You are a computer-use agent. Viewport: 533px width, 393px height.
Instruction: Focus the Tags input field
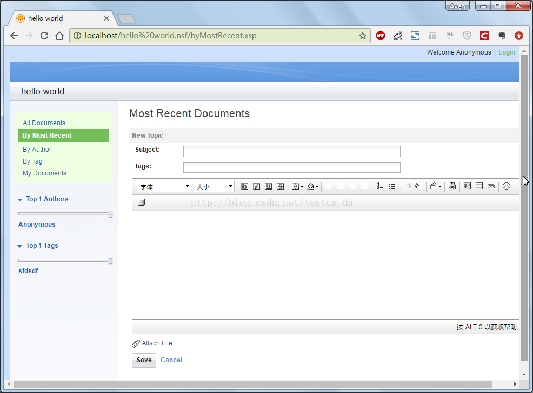[x=292, y=168]
